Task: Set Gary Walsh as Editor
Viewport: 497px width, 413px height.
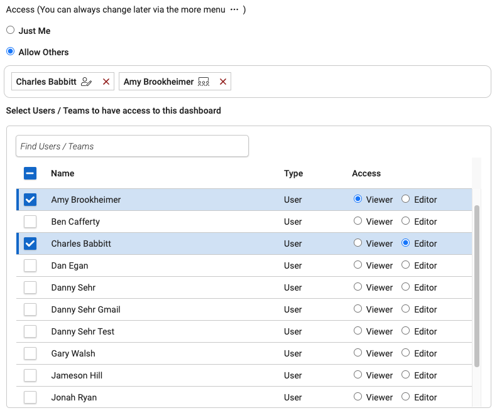Action: (x=405, y=353)
